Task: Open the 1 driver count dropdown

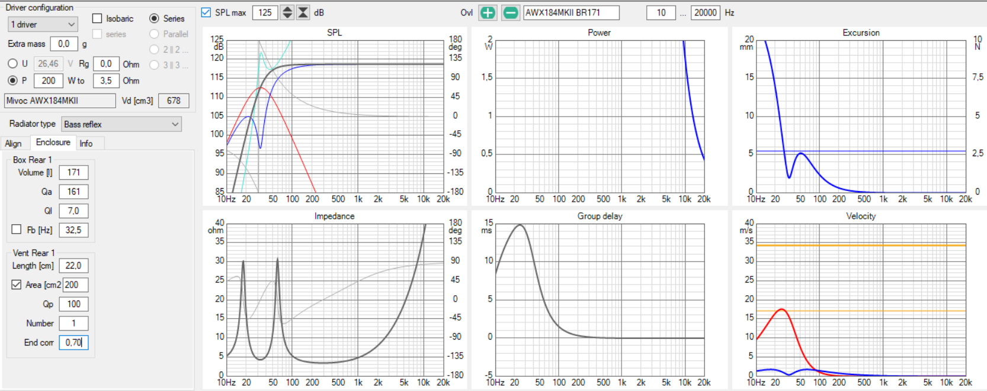Action: tap(43, 24)
